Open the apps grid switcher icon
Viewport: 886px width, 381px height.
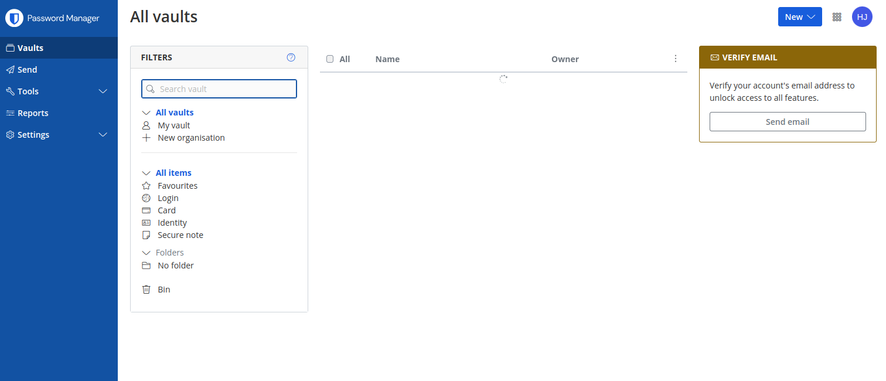[837, 17]
